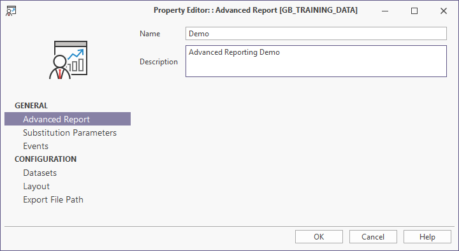Viewport: 459px width, 251px height.
Task: Open the Layout configuration page
Action: point(36,187)
